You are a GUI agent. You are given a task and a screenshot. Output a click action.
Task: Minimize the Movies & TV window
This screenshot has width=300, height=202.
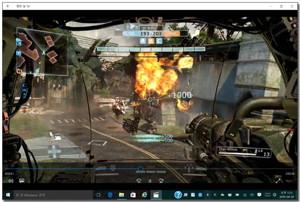coord(271,6)
